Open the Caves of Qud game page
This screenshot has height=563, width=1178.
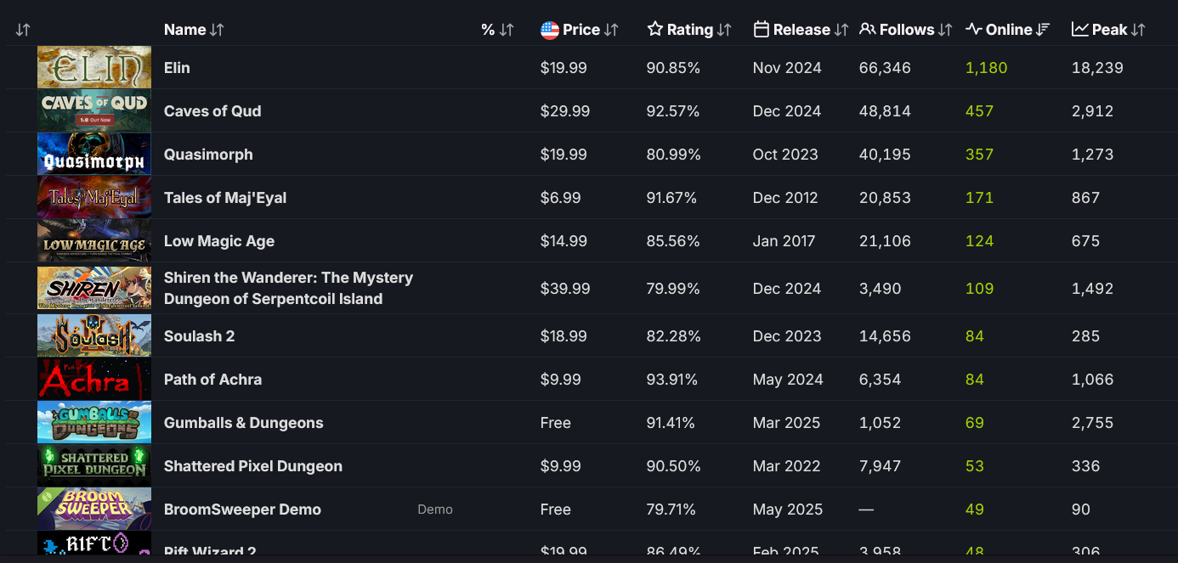pos(212,111)
